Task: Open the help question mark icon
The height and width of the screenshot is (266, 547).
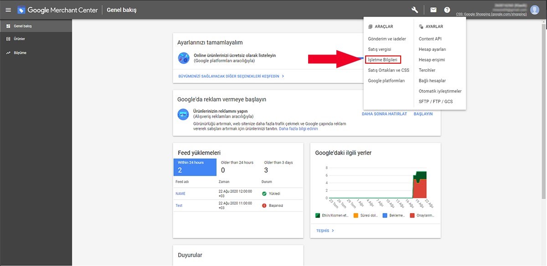Action: (447, 10)
